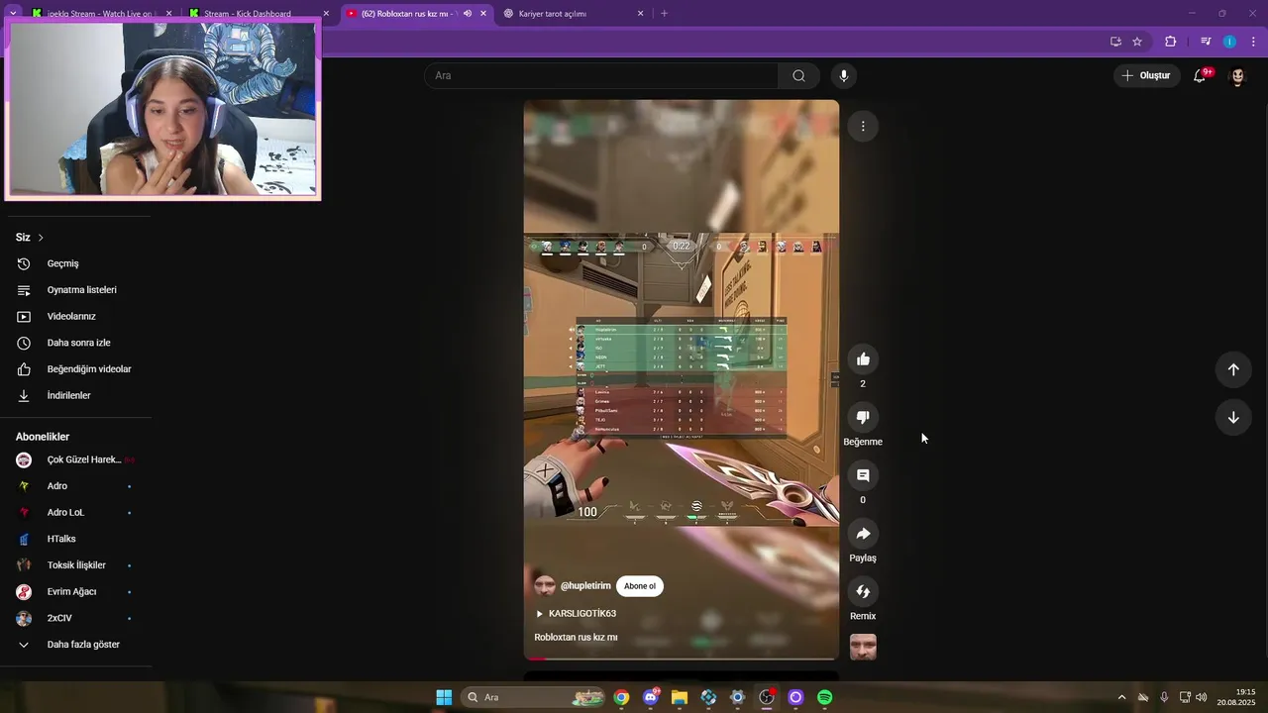The width and height of the screenshot is (1268, 713).
Task: Open the clock and date 20.08.2025
Action: [1236, 697]
